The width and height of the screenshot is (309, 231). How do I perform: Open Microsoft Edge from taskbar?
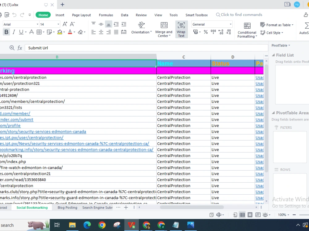coord(87,225)
